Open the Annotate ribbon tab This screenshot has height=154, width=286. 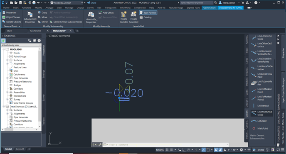27,7
